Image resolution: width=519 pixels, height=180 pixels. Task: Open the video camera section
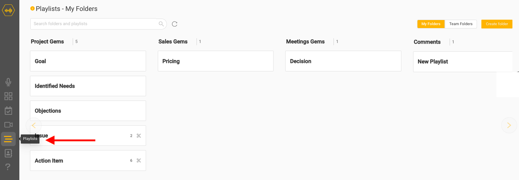8,125
